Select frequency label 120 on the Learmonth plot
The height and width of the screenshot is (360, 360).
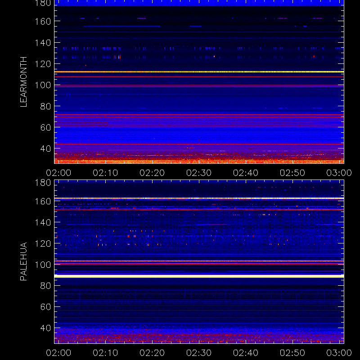point(43,64)
